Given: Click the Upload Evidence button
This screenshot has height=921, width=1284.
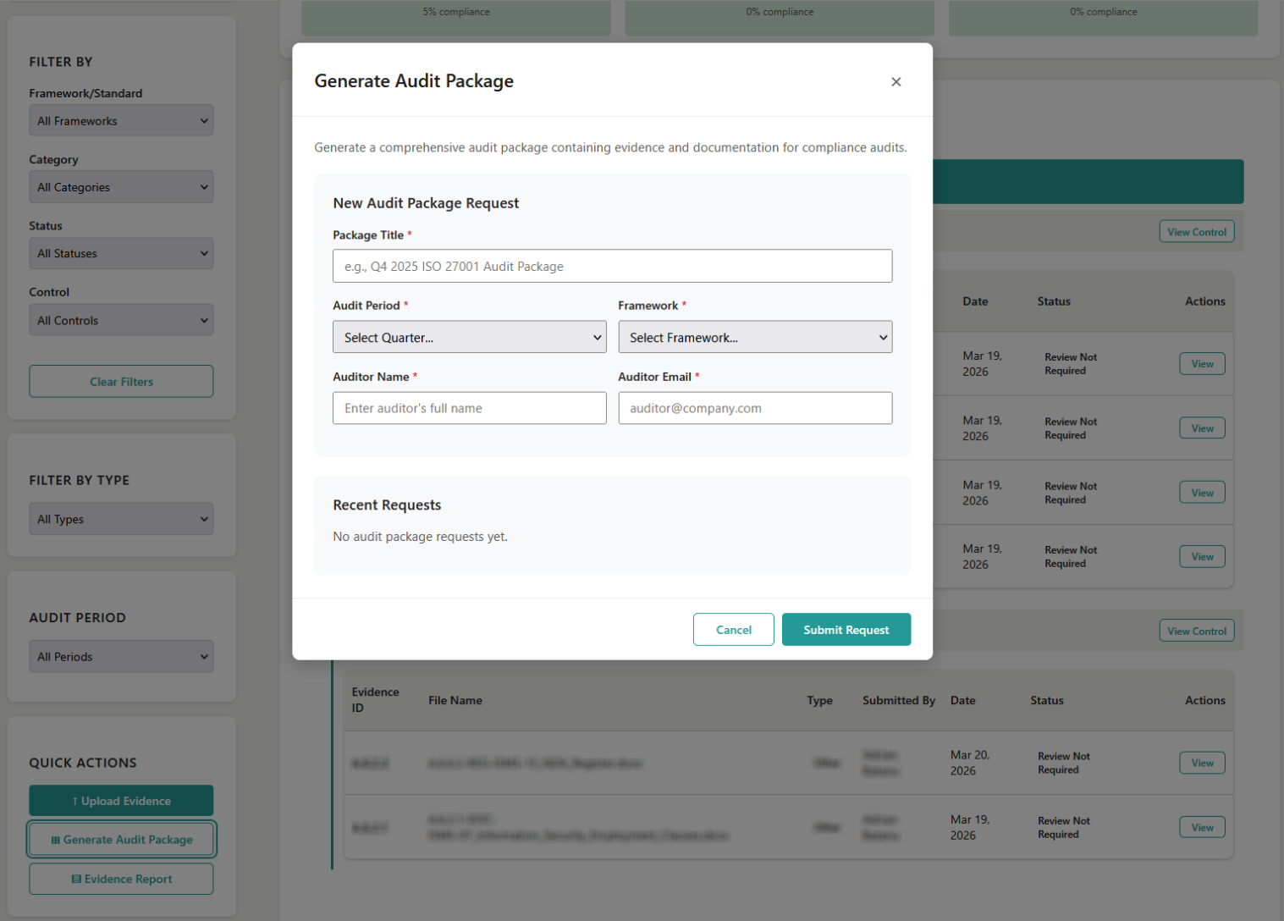Looking at the screenshot, I should (x=121, y=801).
